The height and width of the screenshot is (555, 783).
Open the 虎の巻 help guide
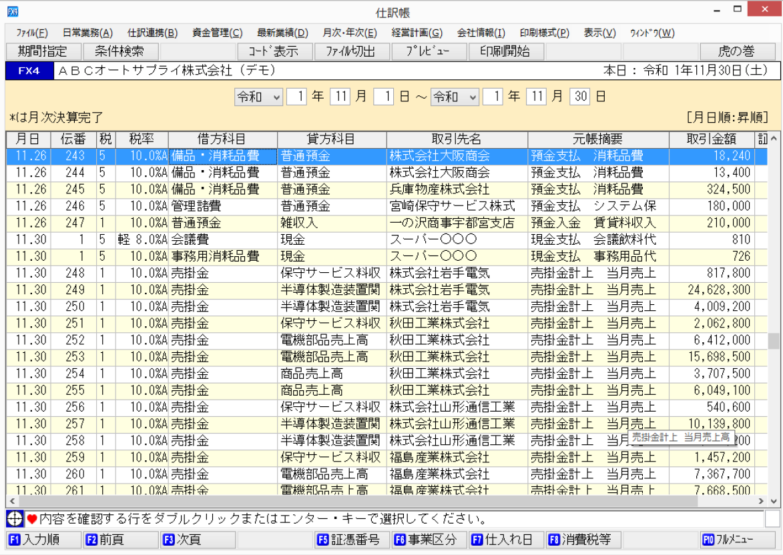736,51
